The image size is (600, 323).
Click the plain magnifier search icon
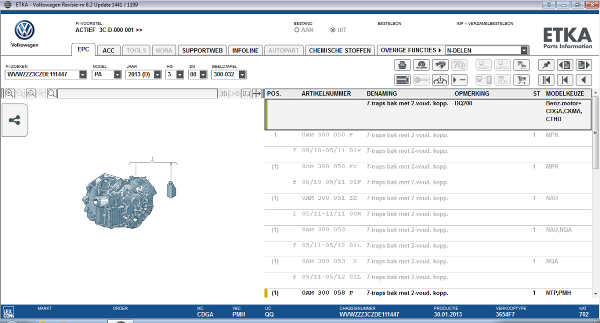pos(51,93)
